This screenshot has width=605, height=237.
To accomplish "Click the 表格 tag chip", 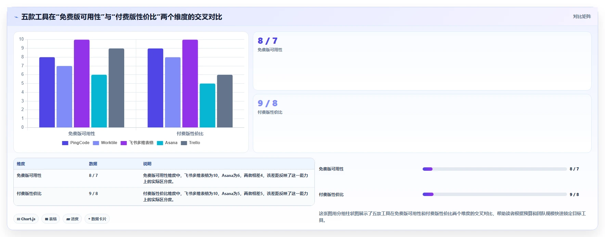I will tap(51, 219).
